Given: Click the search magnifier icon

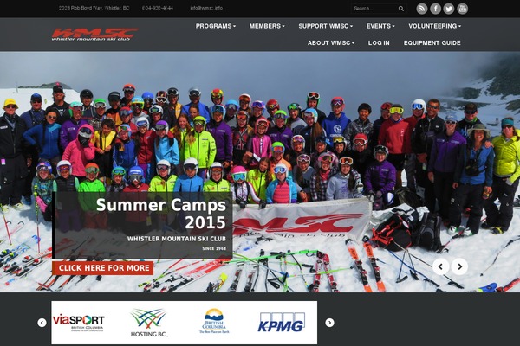Looking at the screenshot, I should [x=401, y=9].
